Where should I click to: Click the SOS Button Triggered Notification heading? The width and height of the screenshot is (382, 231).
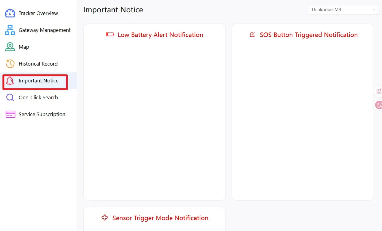[x=309, y=35]
